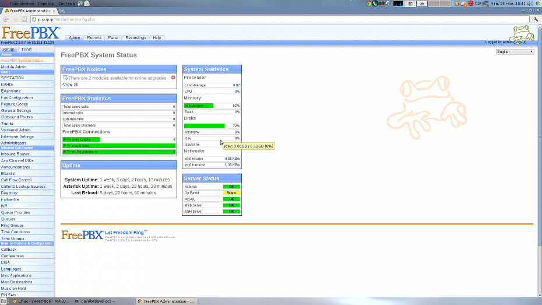Click the show all notices link
Screen dimensions: 542x305
point(70,85)
